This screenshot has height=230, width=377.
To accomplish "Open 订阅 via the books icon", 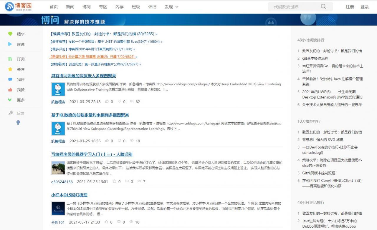I will (x=10, y=59).
